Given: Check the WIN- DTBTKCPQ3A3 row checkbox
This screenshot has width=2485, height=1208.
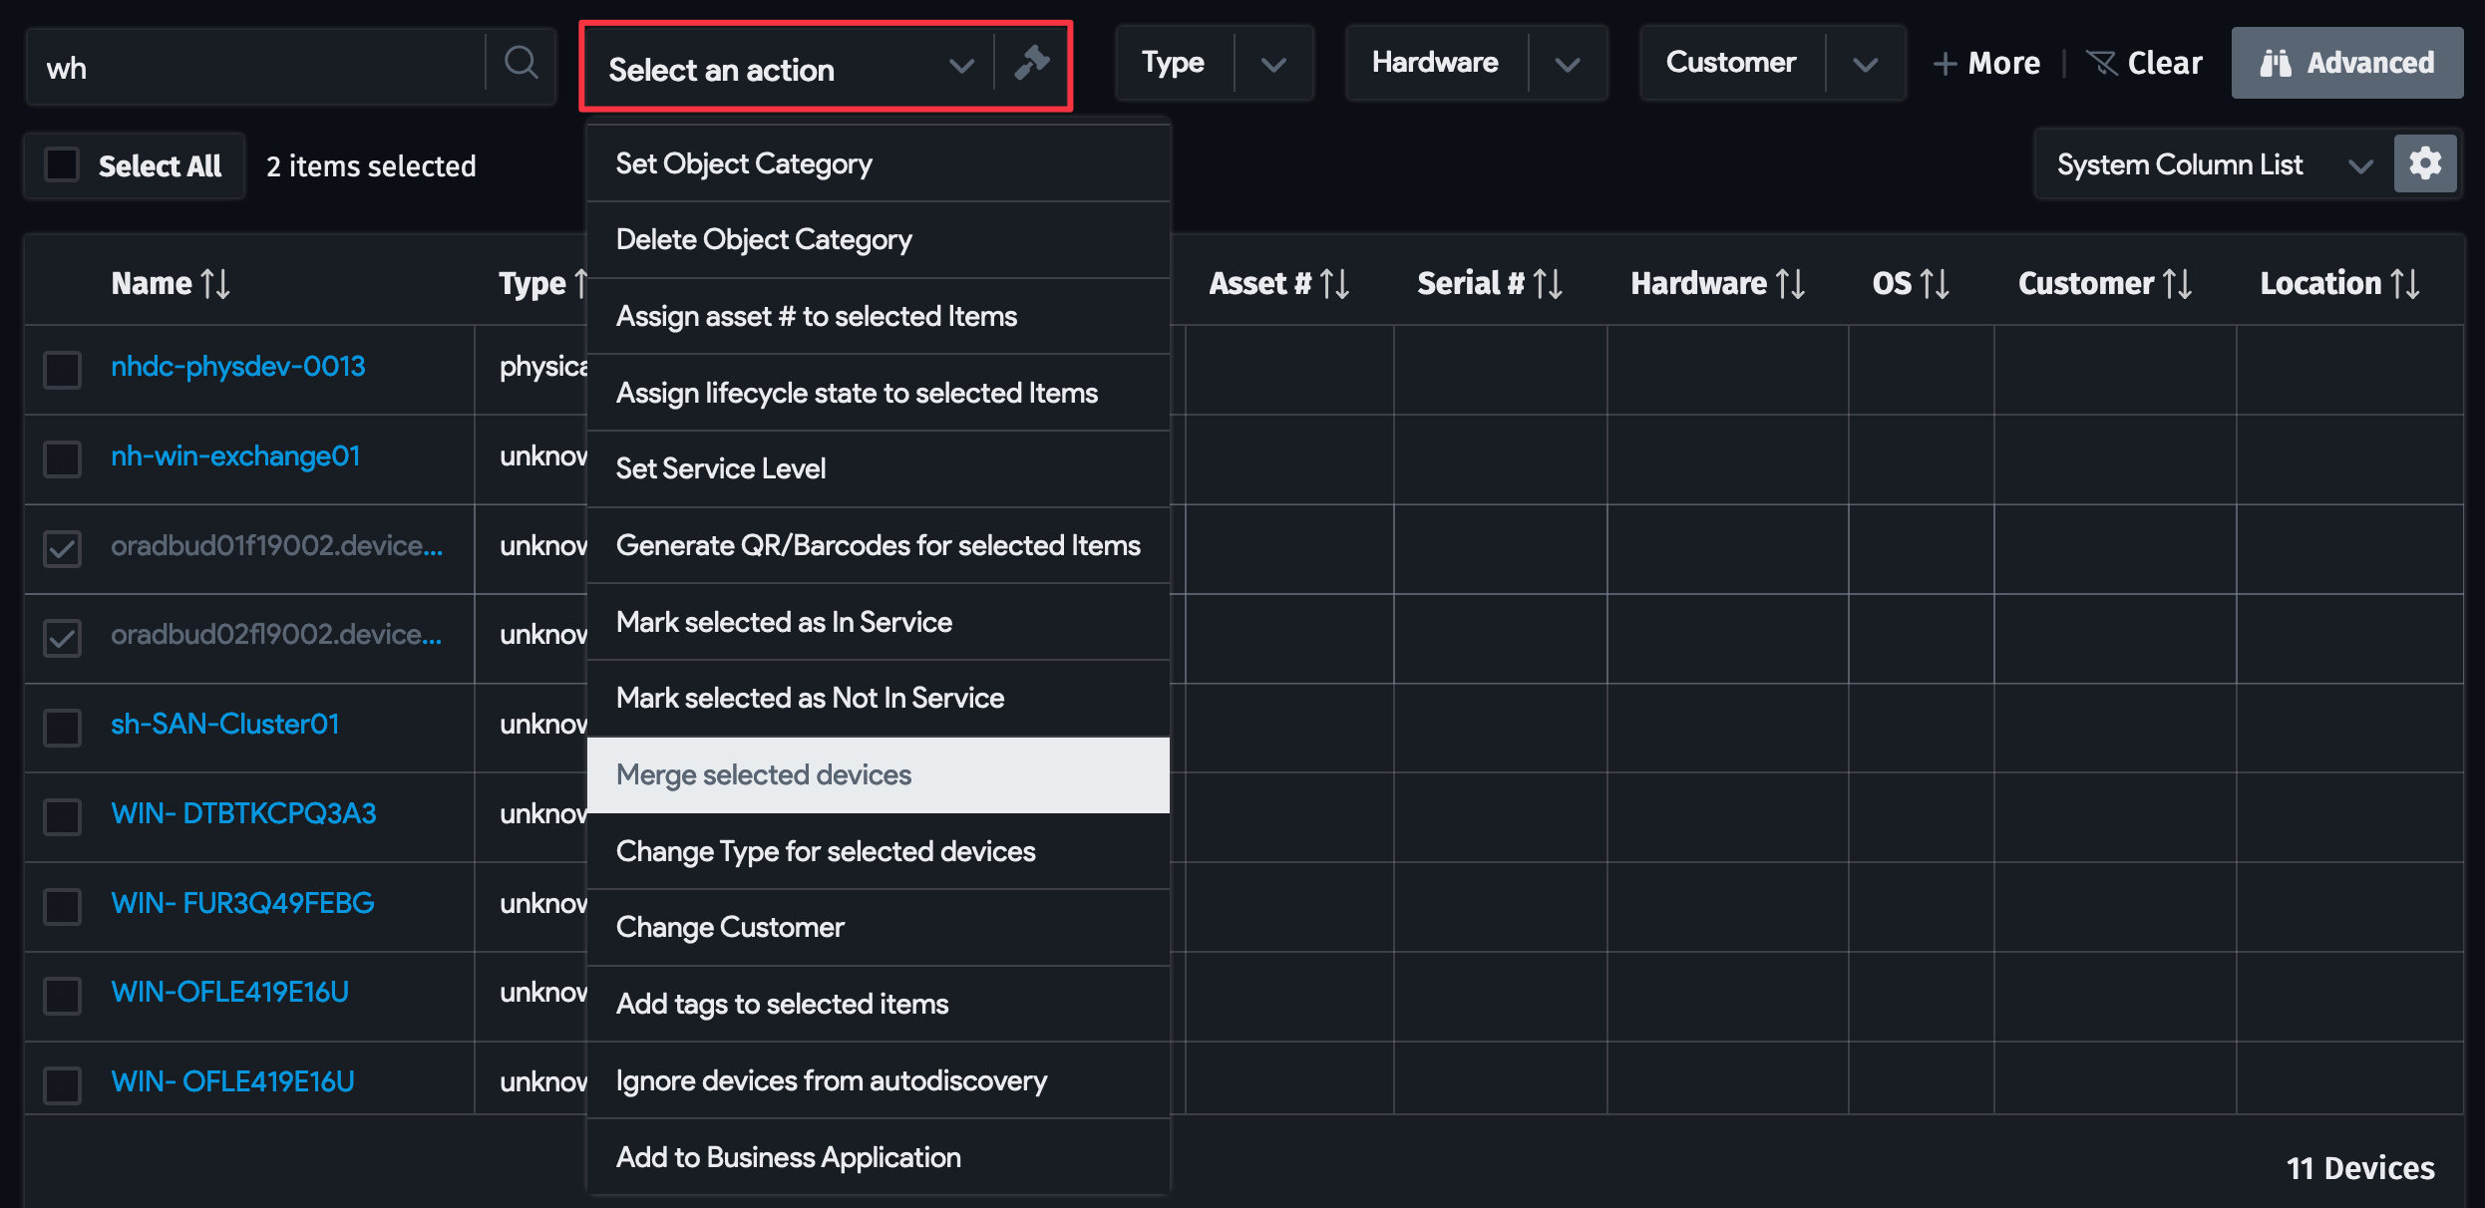Looking at the screenshot, I should (x=62, y=817).
